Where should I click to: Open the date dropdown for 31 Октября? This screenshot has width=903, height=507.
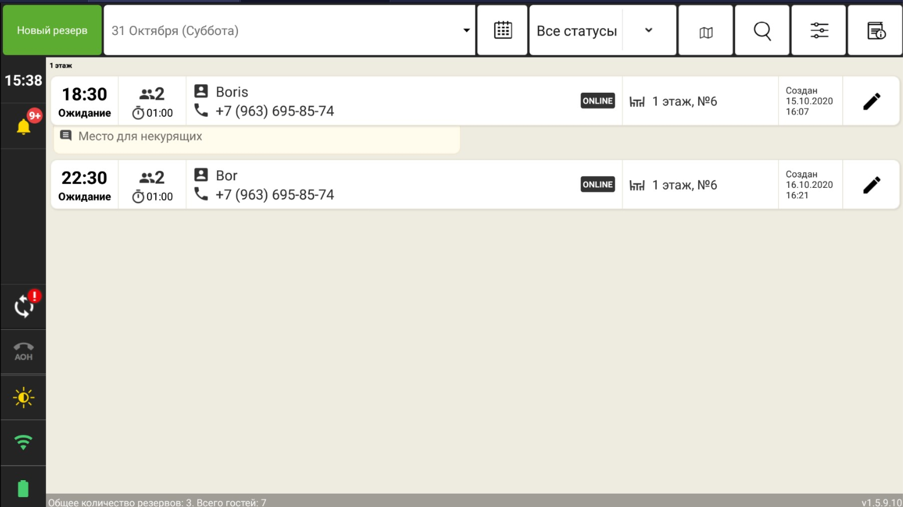(289, 30)
